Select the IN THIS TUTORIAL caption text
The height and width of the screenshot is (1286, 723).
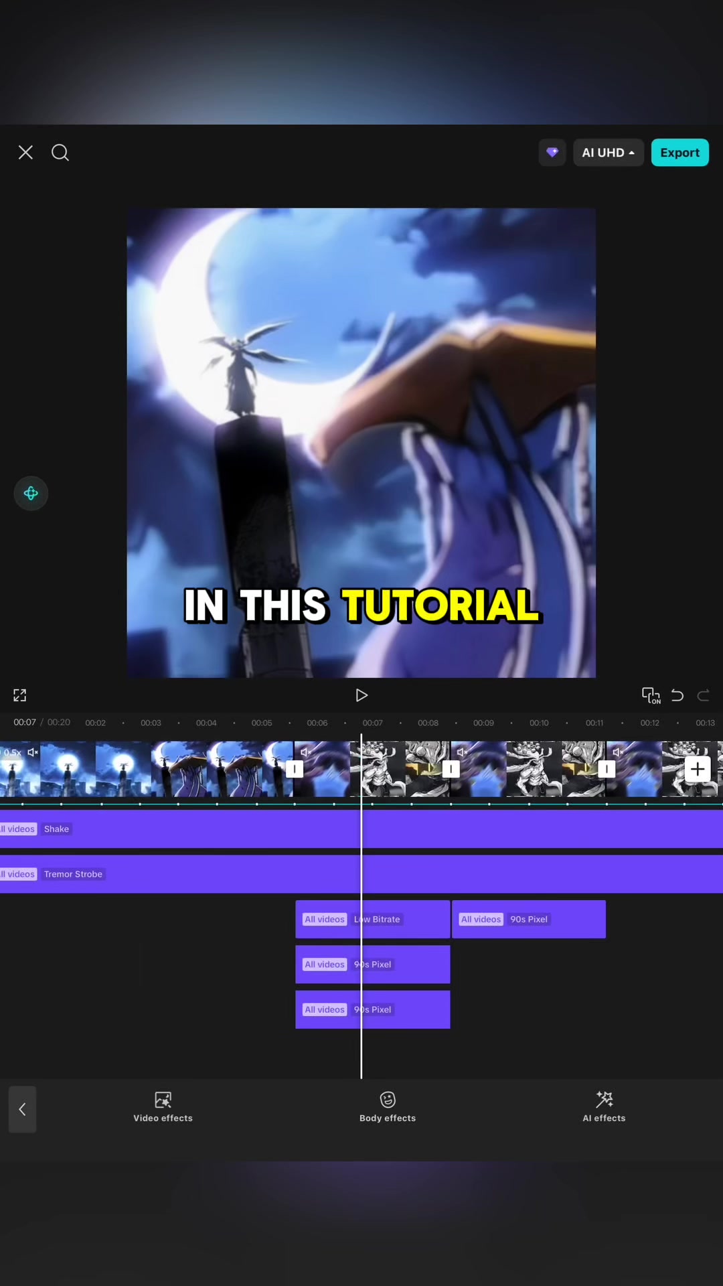tap(361, 605)
